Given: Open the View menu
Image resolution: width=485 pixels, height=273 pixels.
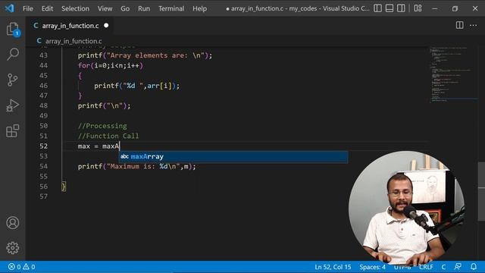Looking at the screenshot, I should [105, 8].
